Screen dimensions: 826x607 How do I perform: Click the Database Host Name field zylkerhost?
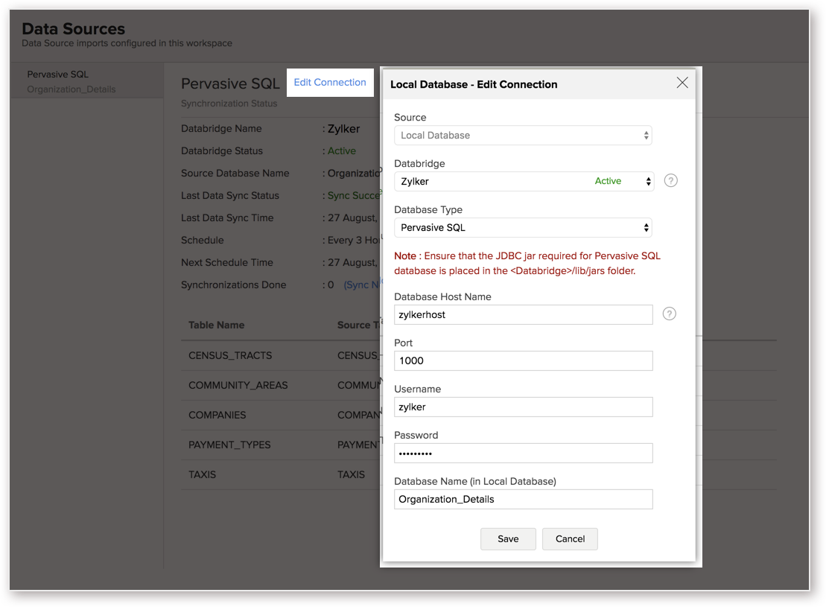523,314
